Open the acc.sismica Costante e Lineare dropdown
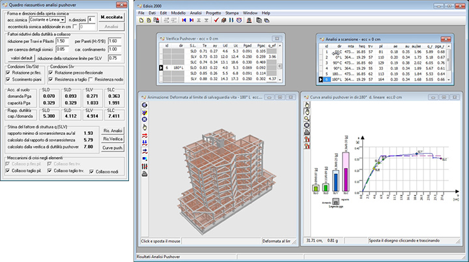469x262 pixels. (x=63, y=20)
